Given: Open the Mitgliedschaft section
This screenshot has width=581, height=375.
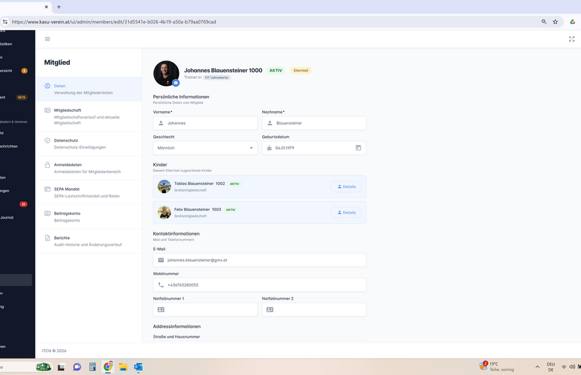Looking at the screenshot, I should click(89, 116).
